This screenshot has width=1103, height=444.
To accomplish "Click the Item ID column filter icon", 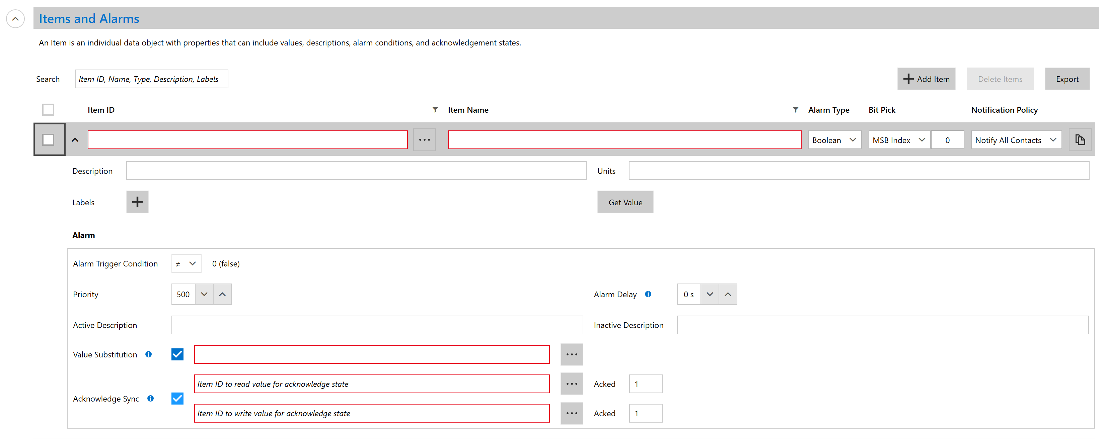I will point(435,110).
